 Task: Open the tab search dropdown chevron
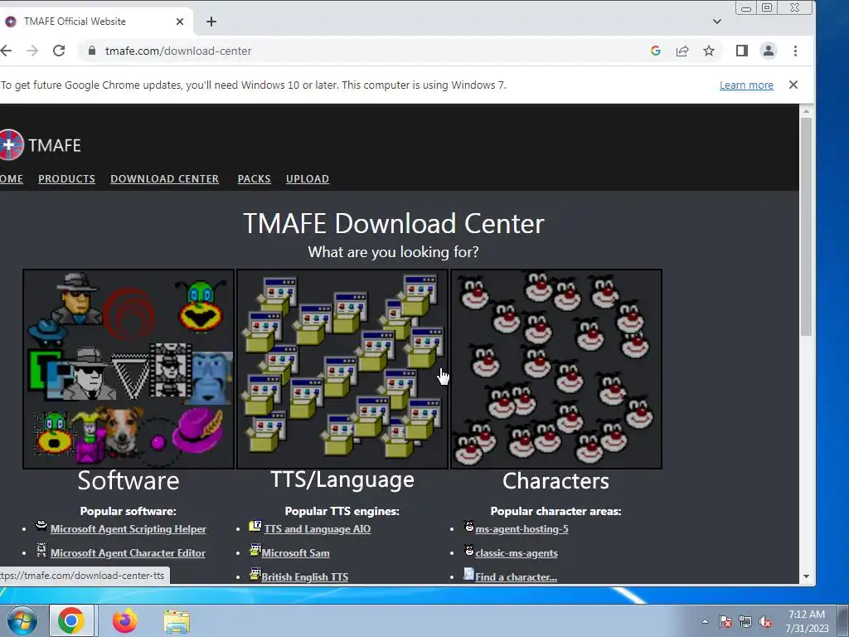[x=717, y=22]
